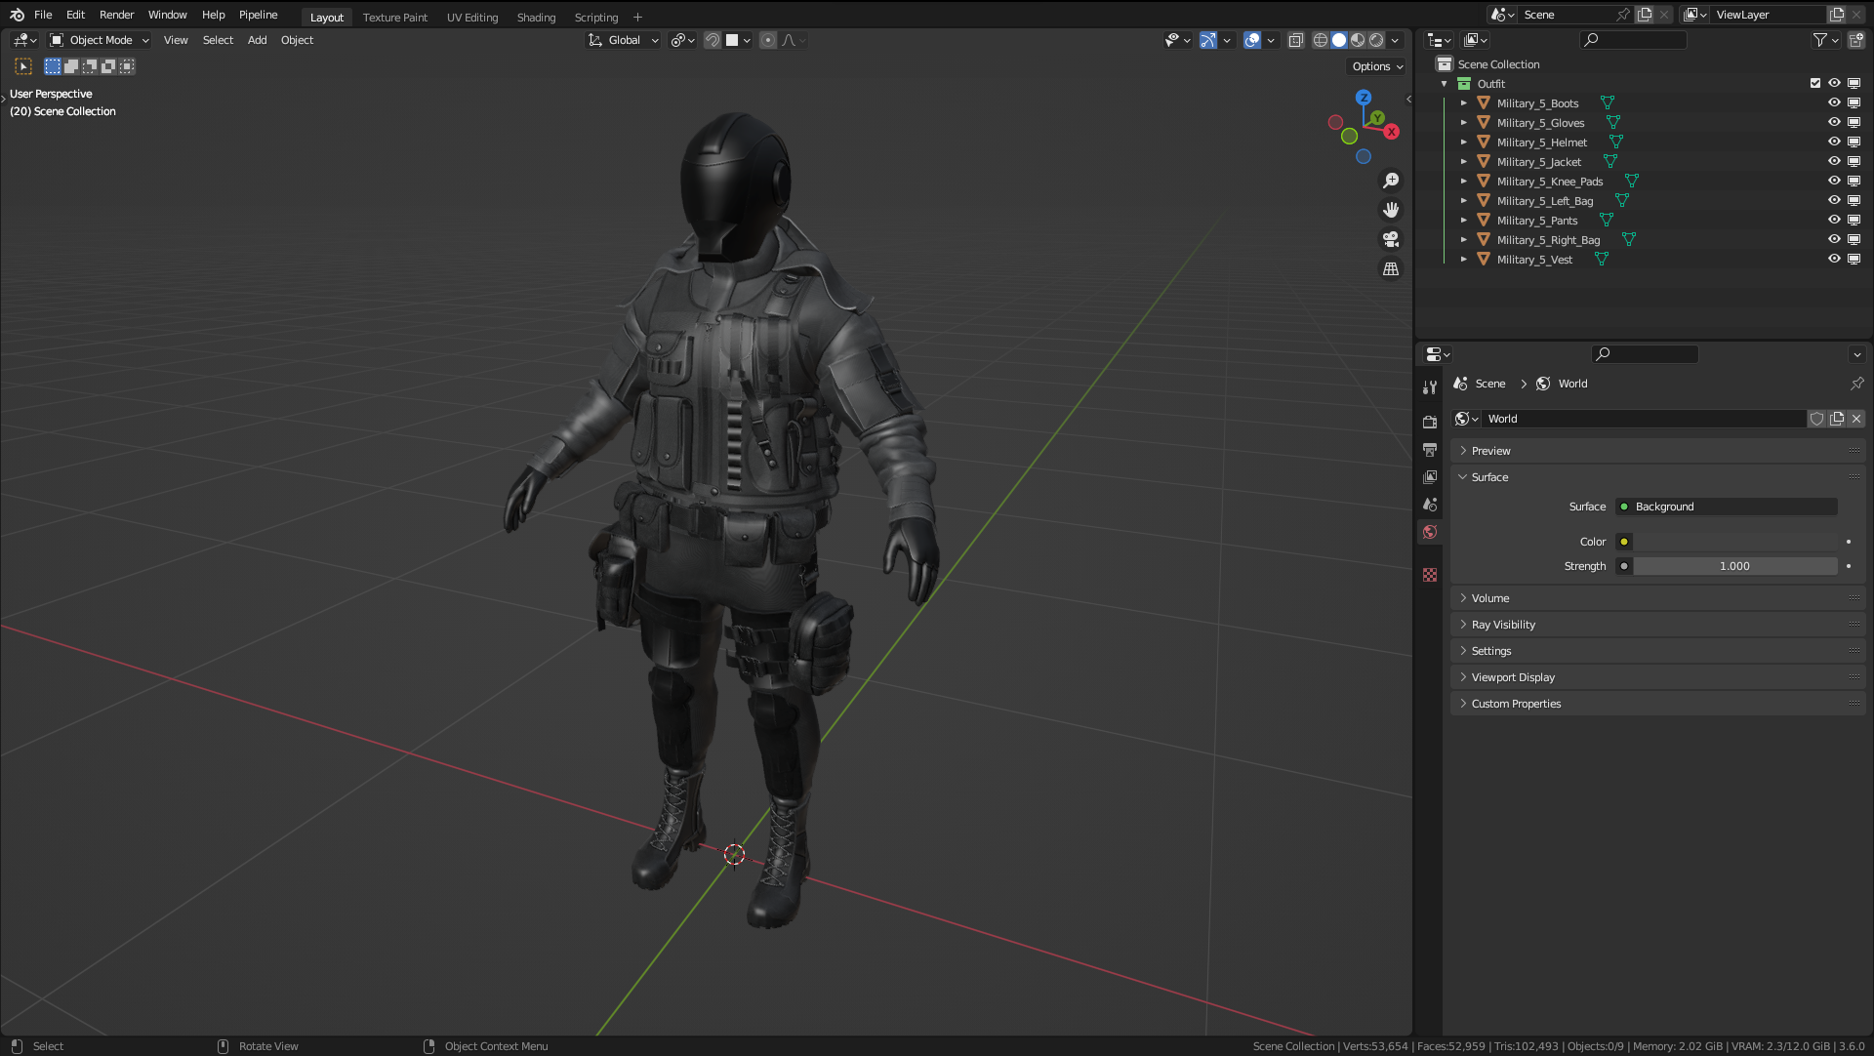Open the Global transform orientation dropdown
Image resolution: width=1874 pixels, height=1056 pixels.
click(x=623, y=40)
